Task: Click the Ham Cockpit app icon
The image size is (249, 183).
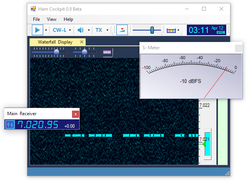Action: coord(33,9)
